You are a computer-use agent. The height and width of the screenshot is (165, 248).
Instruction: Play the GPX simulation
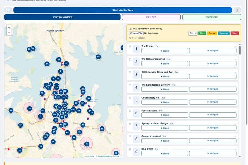202,33
